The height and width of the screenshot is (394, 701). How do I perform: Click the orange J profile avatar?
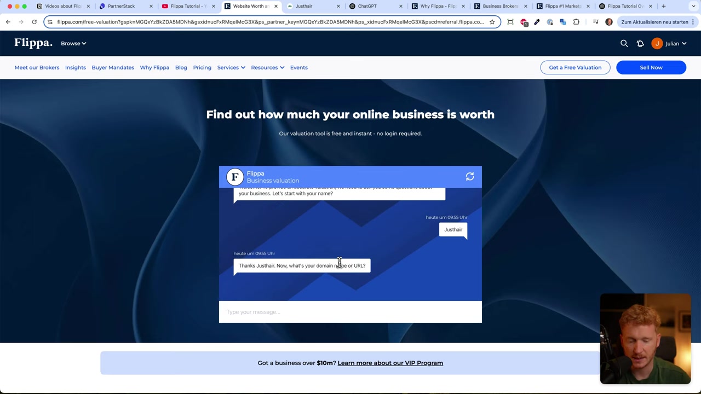click(657, 43)
